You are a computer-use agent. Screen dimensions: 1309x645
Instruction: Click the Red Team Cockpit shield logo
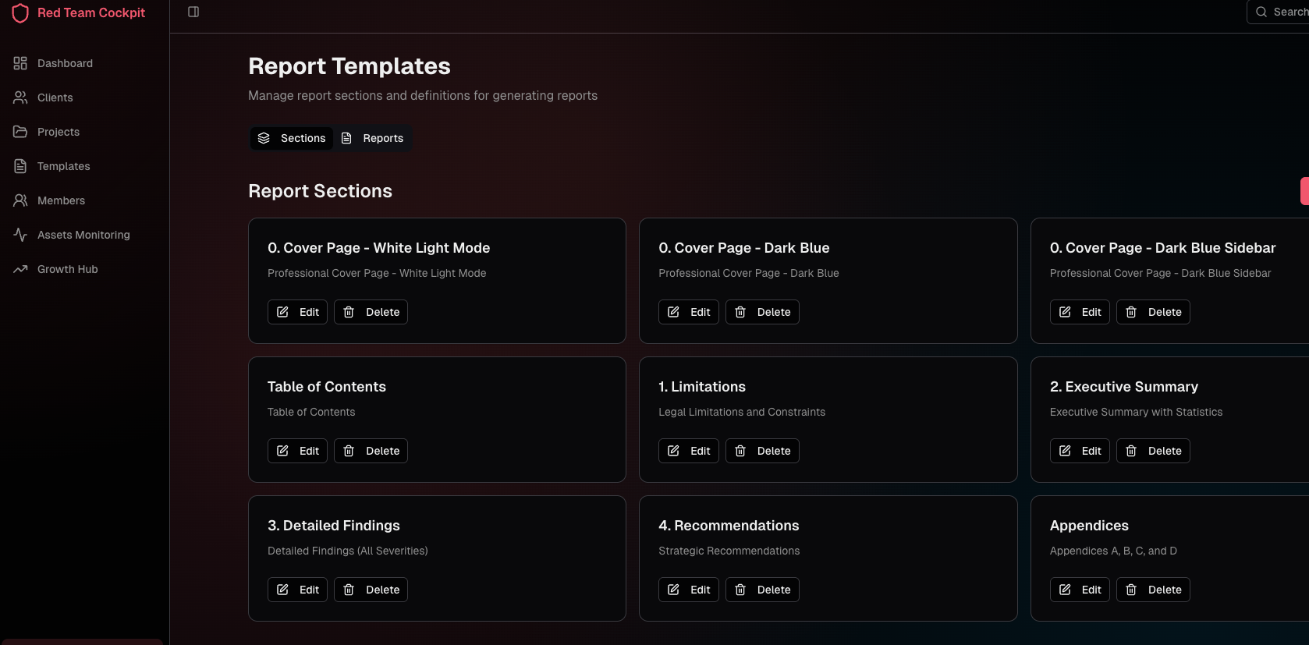tap(20, 13)
